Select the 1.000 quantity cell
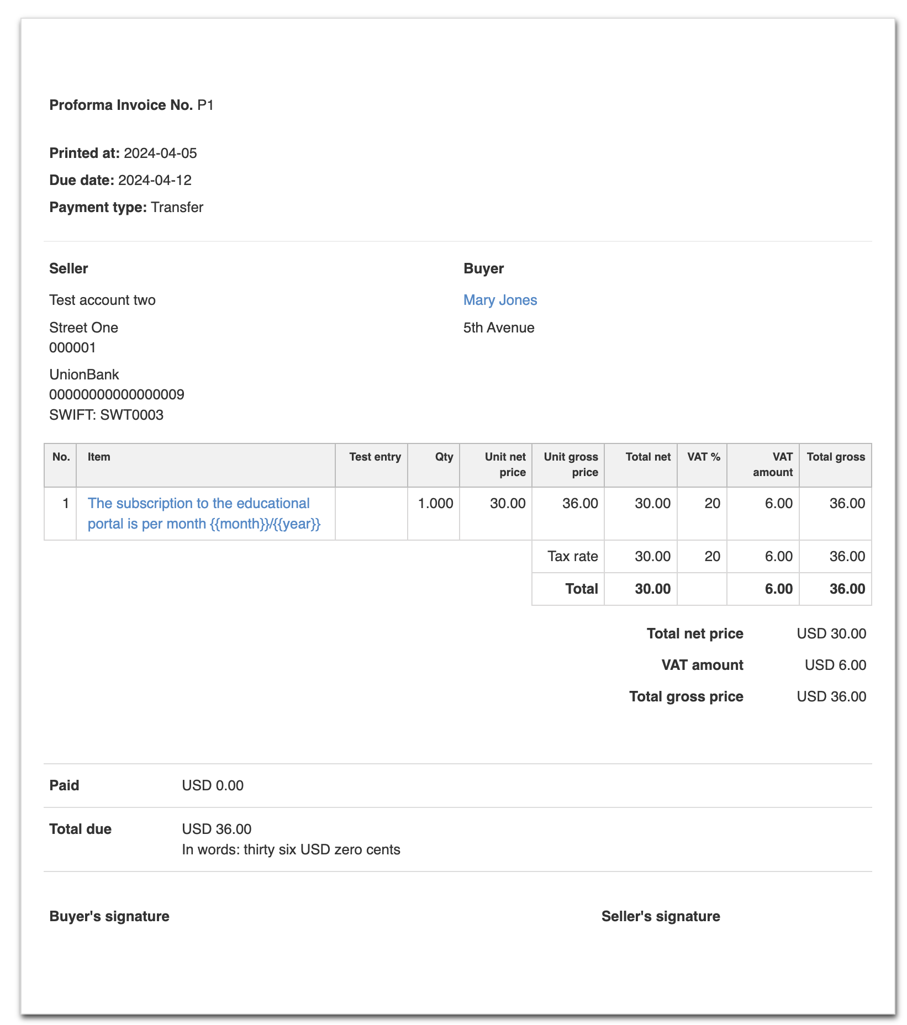The width and height of the screenshot is (907, 1025). [435, 503]
